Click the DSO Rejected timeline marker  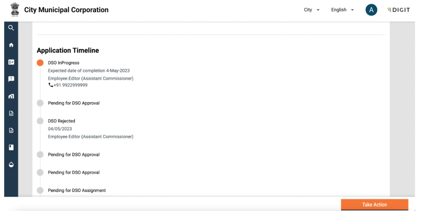40,121
